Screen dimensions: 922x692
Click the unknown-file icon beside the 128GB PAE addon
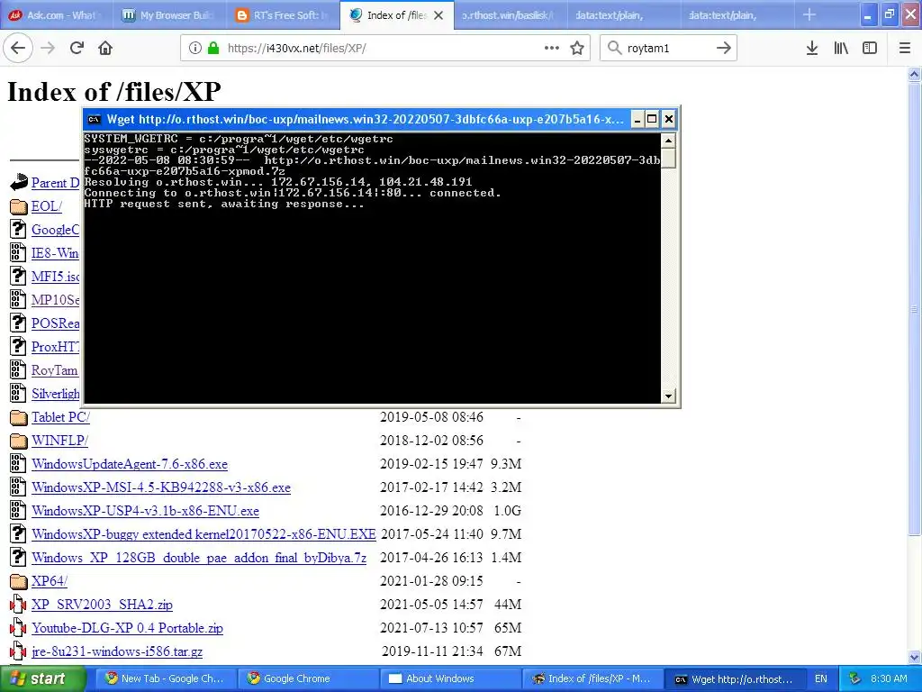[x=18, y=557]
